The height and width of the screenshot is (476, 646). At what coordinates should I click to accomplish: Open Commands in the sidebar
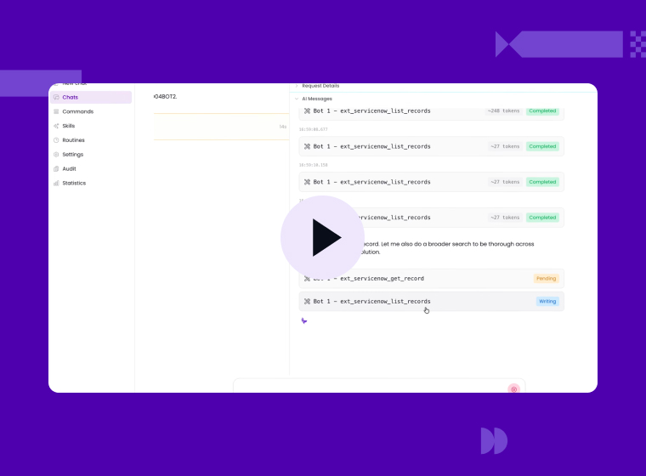tap(91, 111)
